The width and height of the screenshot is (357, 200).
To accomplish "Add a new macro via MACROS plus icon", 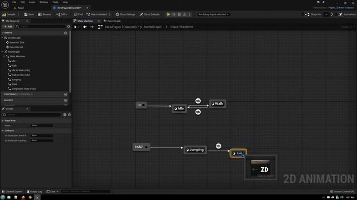I will click(66, 100).
